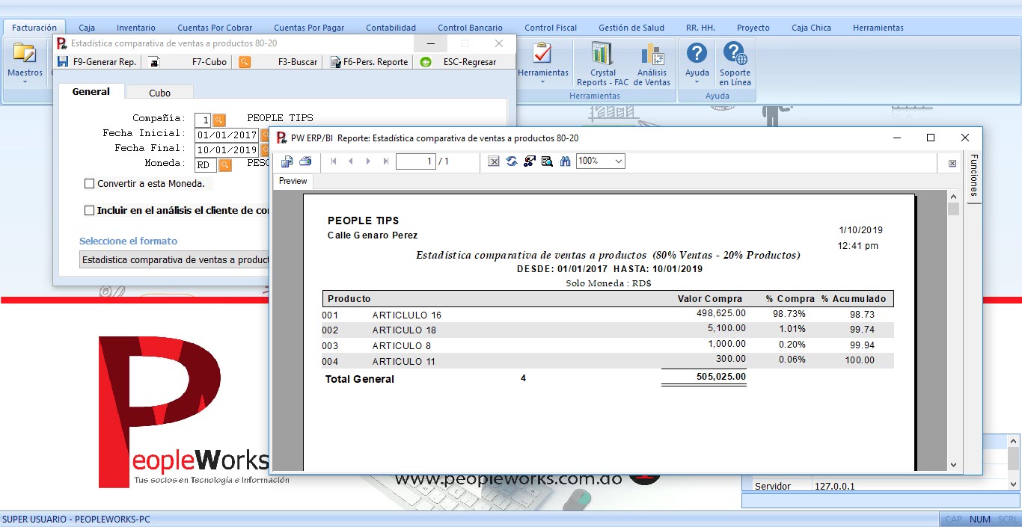Click the search text icon in the report toolbar
Screen dimensions: 1022x527
(547, 161)
